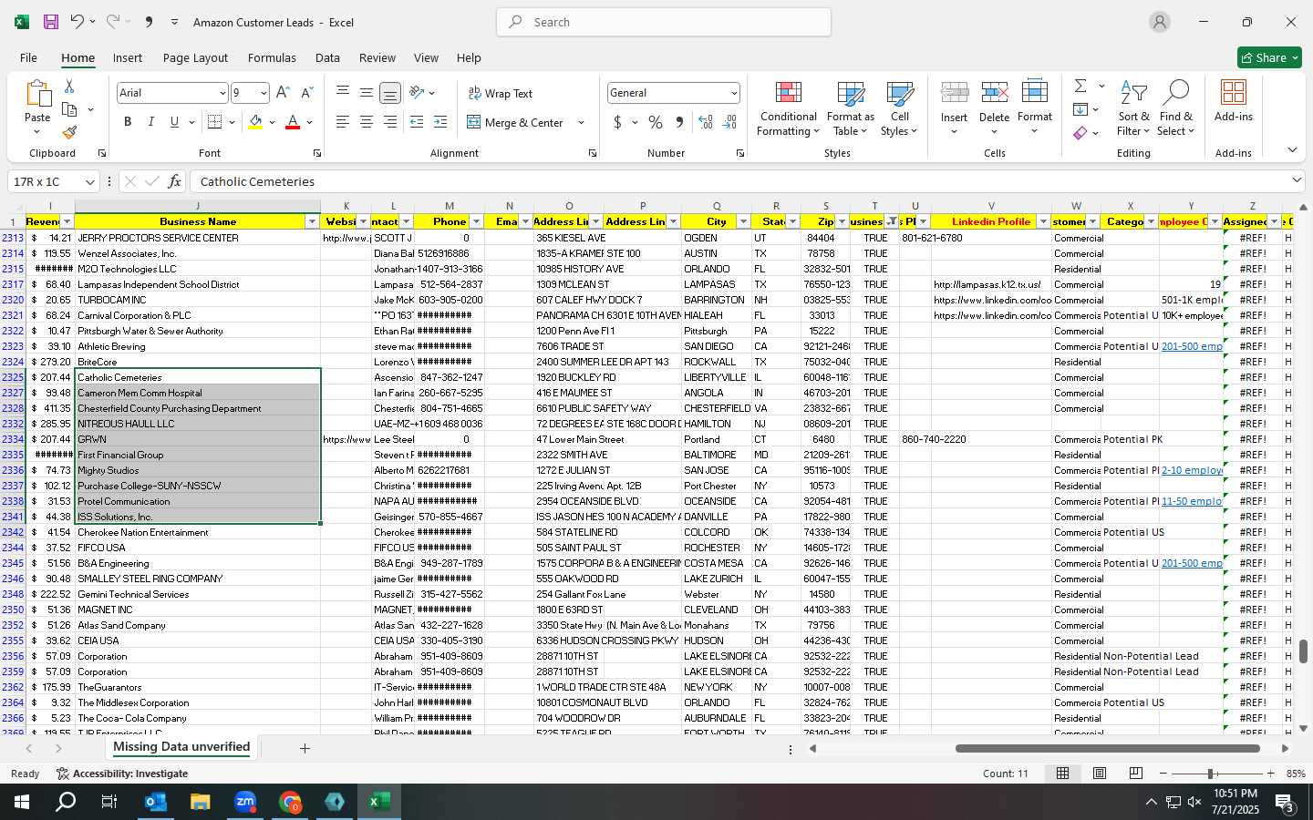Click the Cut scissors icon
Screen dimensions: 1313x820
pos(69,86)
